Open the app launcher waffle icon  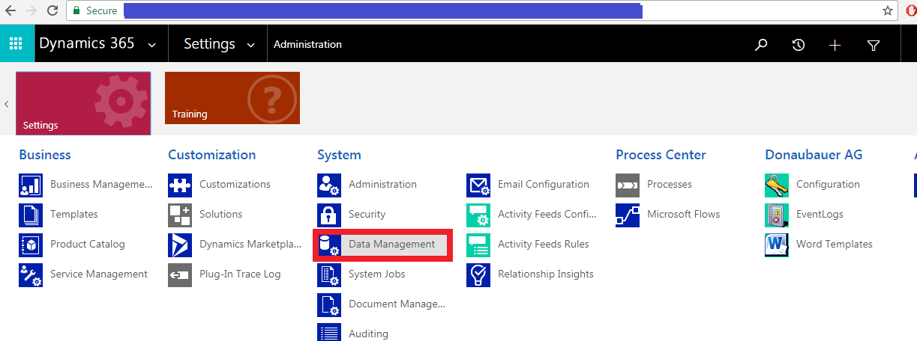(16, 44)
